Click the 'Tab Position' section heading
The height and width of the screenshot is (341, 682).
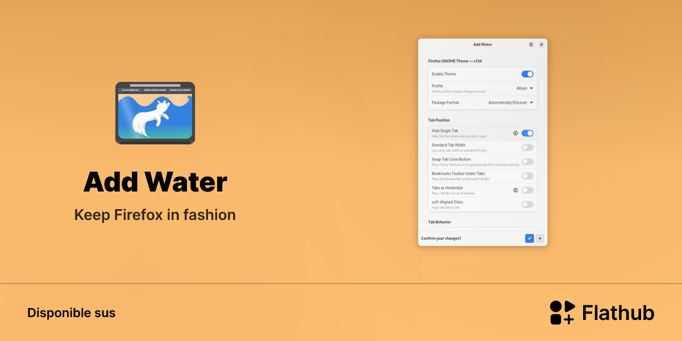click(439, 120)
